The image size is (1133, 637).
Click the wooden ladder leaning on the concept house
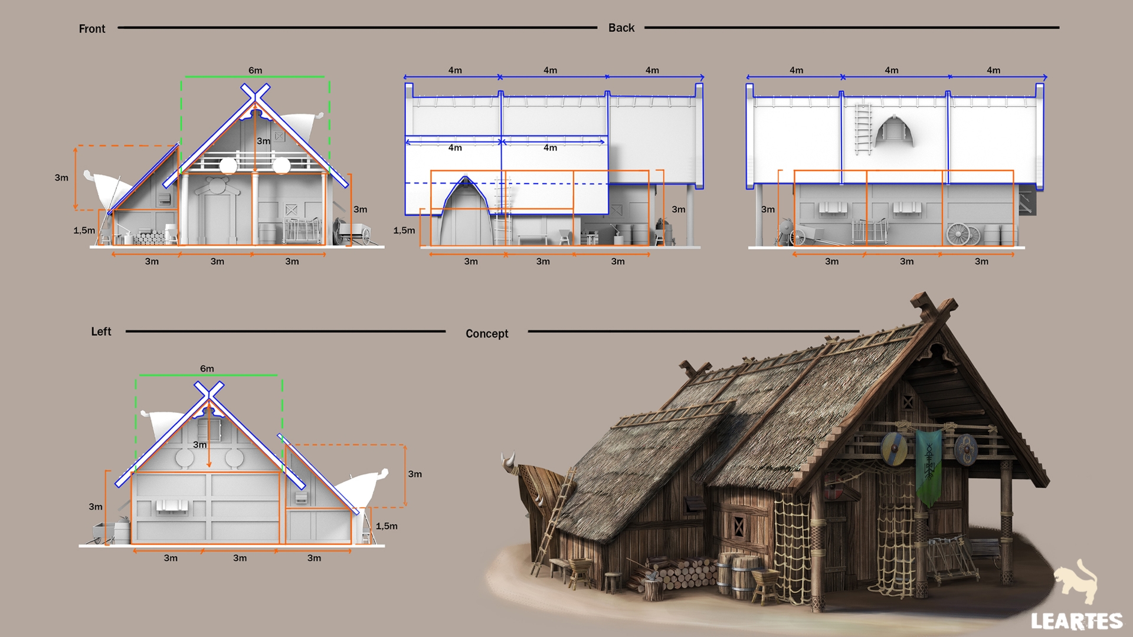click(x=554, y=522)
